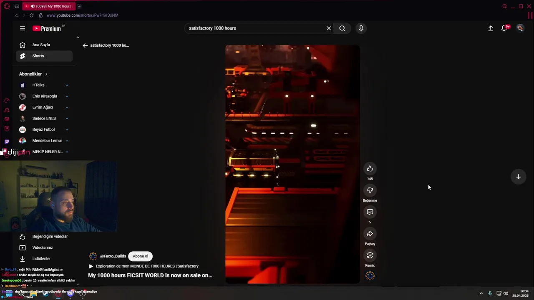Click the address bar lock icon
The image size is (534, 300).
[40, 15]
